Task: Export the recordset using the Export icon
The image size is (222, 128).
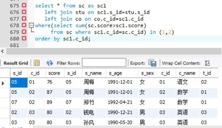Action: tap(152, 63)
